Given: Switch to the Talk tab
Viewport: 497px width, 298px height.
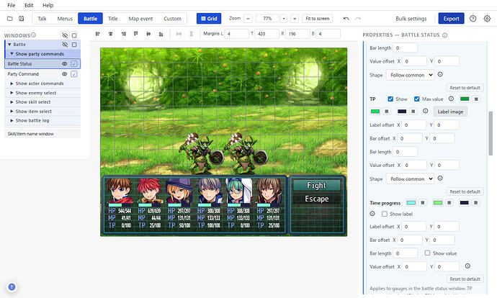Looking at the screenshot, I should tap(42, 19).
